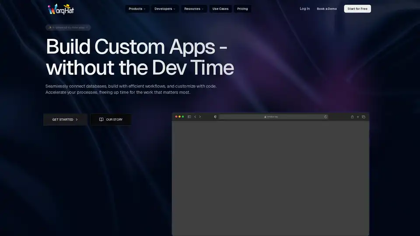
Task: Open the Pricing page
Action: point(242,9)
